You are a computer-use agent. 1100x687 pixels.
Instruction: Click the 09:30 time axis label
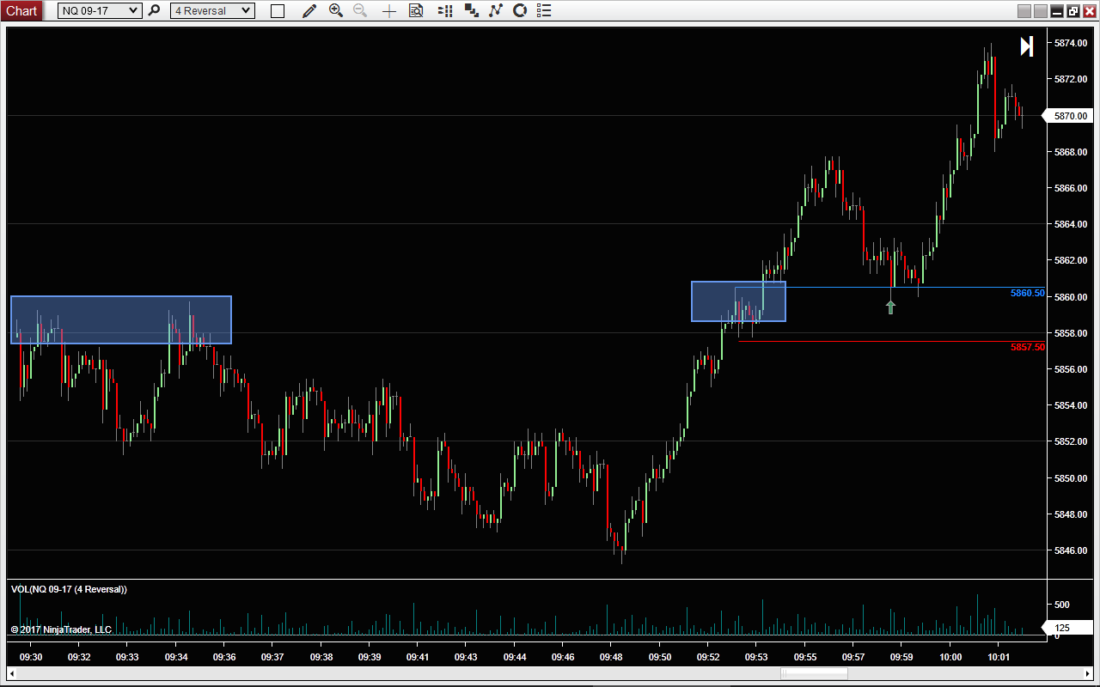31,657
